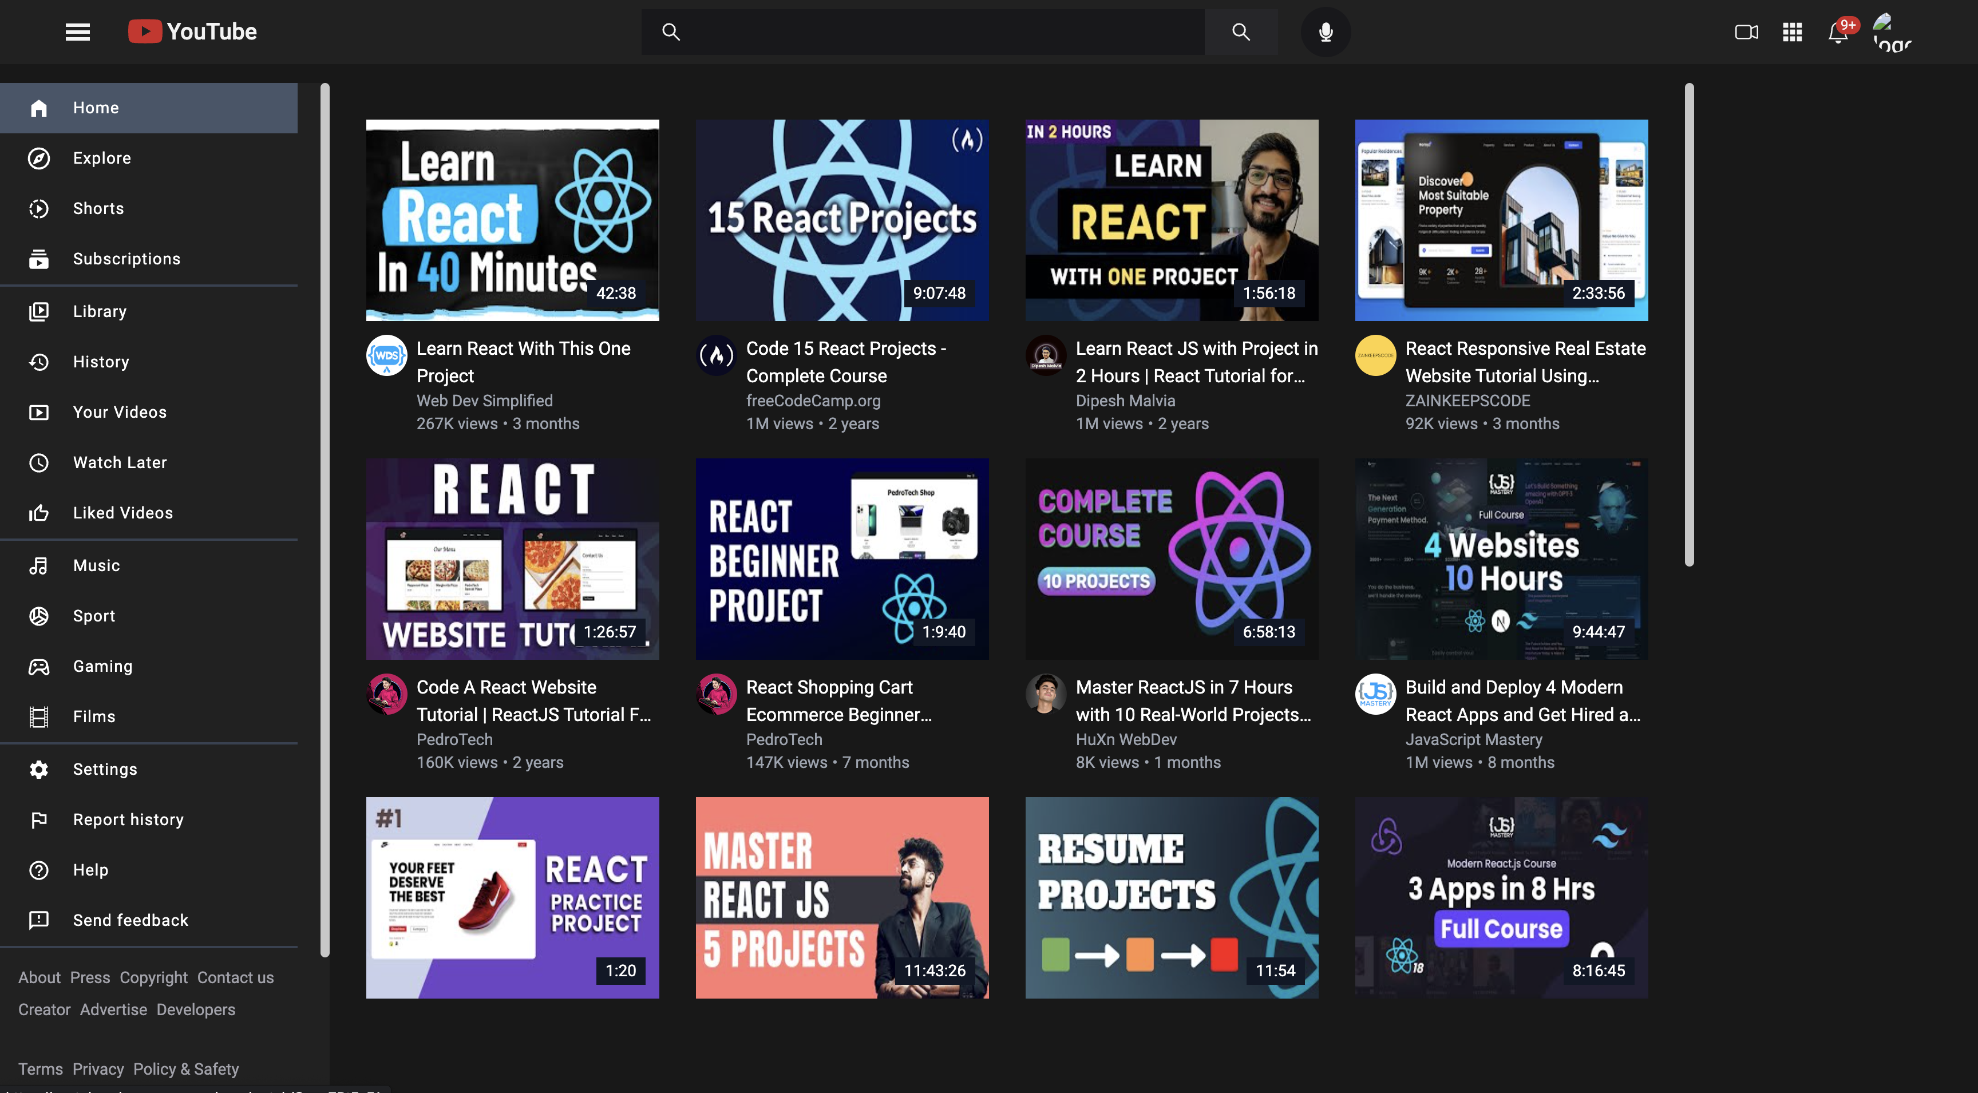This screenshot has width=1978, height=1093.
Task: Open React Practice Project thumbnail
Action: pyautogui.click(x=512, y=898)
